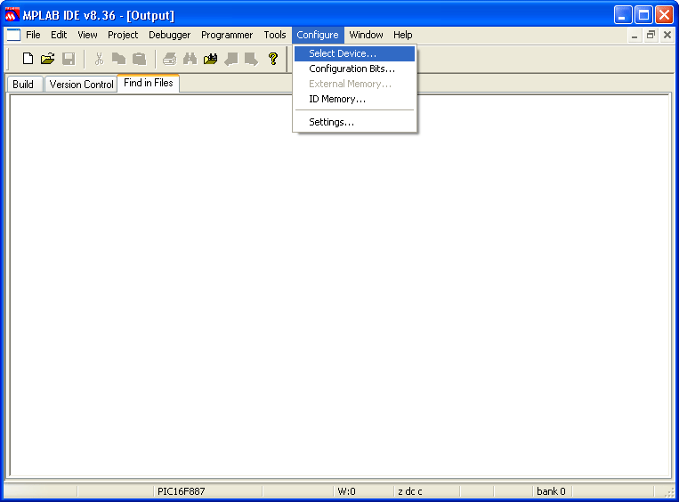The image size is (679, 502).
Task: Open the Tools menu
Action: coord(275,35)
